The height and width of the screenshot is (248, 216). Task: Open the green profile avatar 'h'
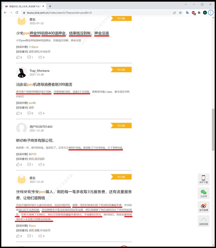(x=205, y=13)
